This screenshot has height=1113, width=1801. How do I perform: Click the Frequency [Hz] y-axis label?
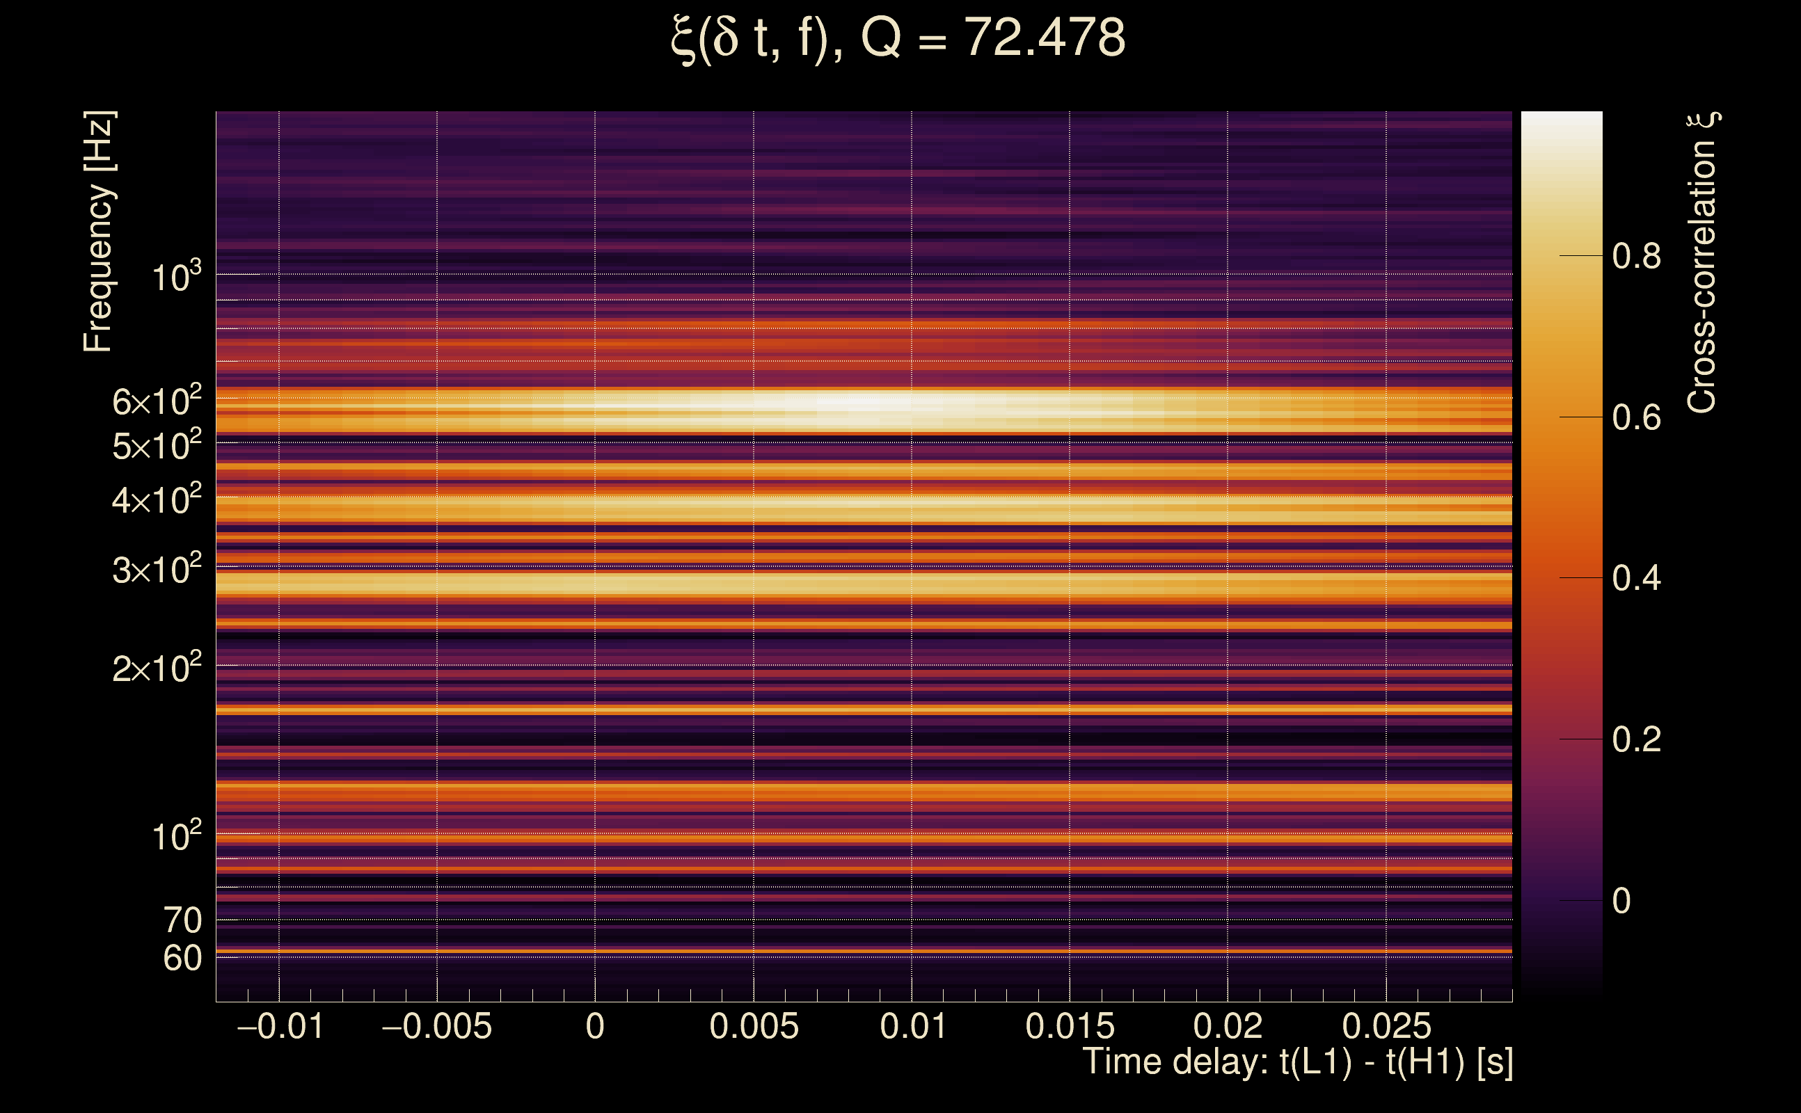click(98, 232)
